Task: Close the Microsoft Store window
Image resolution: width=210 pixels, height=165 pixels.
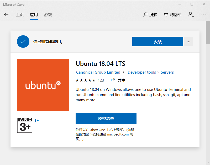Action: coord(204,4)
